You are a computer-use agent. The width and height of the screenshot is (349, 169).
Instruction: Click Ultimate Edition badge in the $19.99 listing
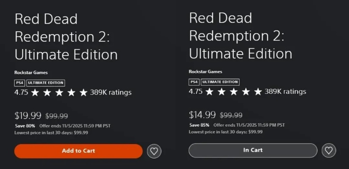pyautogui.click(x=46, y=83)
